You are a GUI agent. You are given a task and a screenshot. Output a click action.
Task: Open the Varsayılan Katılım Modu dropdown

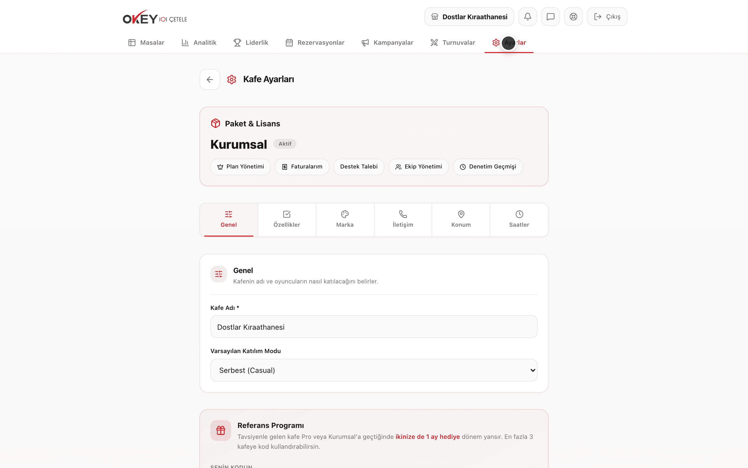374,370
